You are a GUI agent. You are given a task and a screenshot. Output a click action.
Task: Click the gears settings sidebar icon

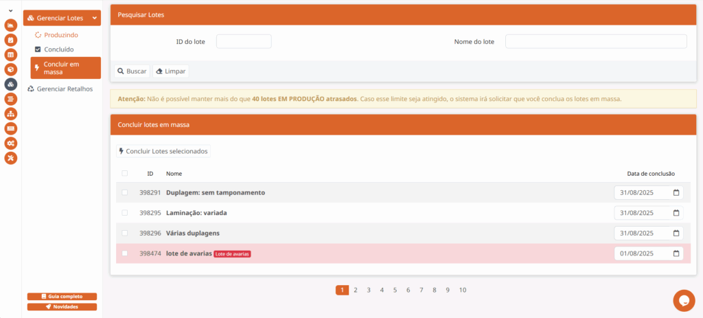[x=10, y=143]
